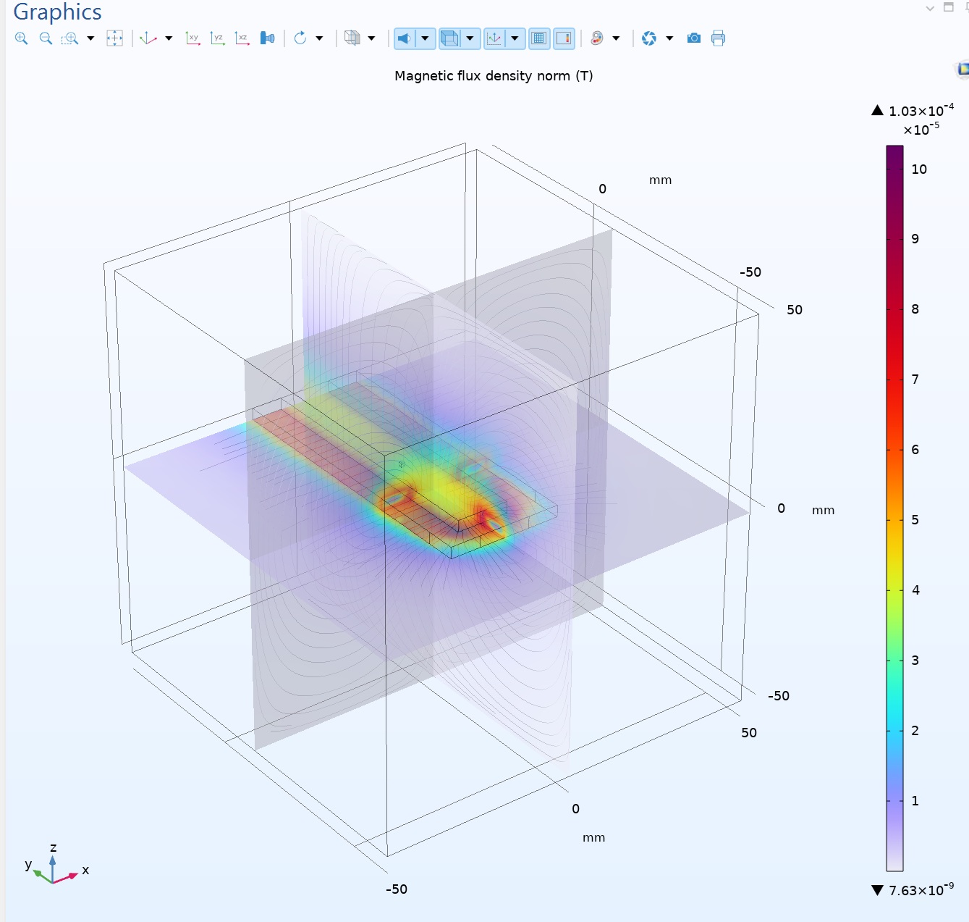Toggle the scene light button

(405, 38)
